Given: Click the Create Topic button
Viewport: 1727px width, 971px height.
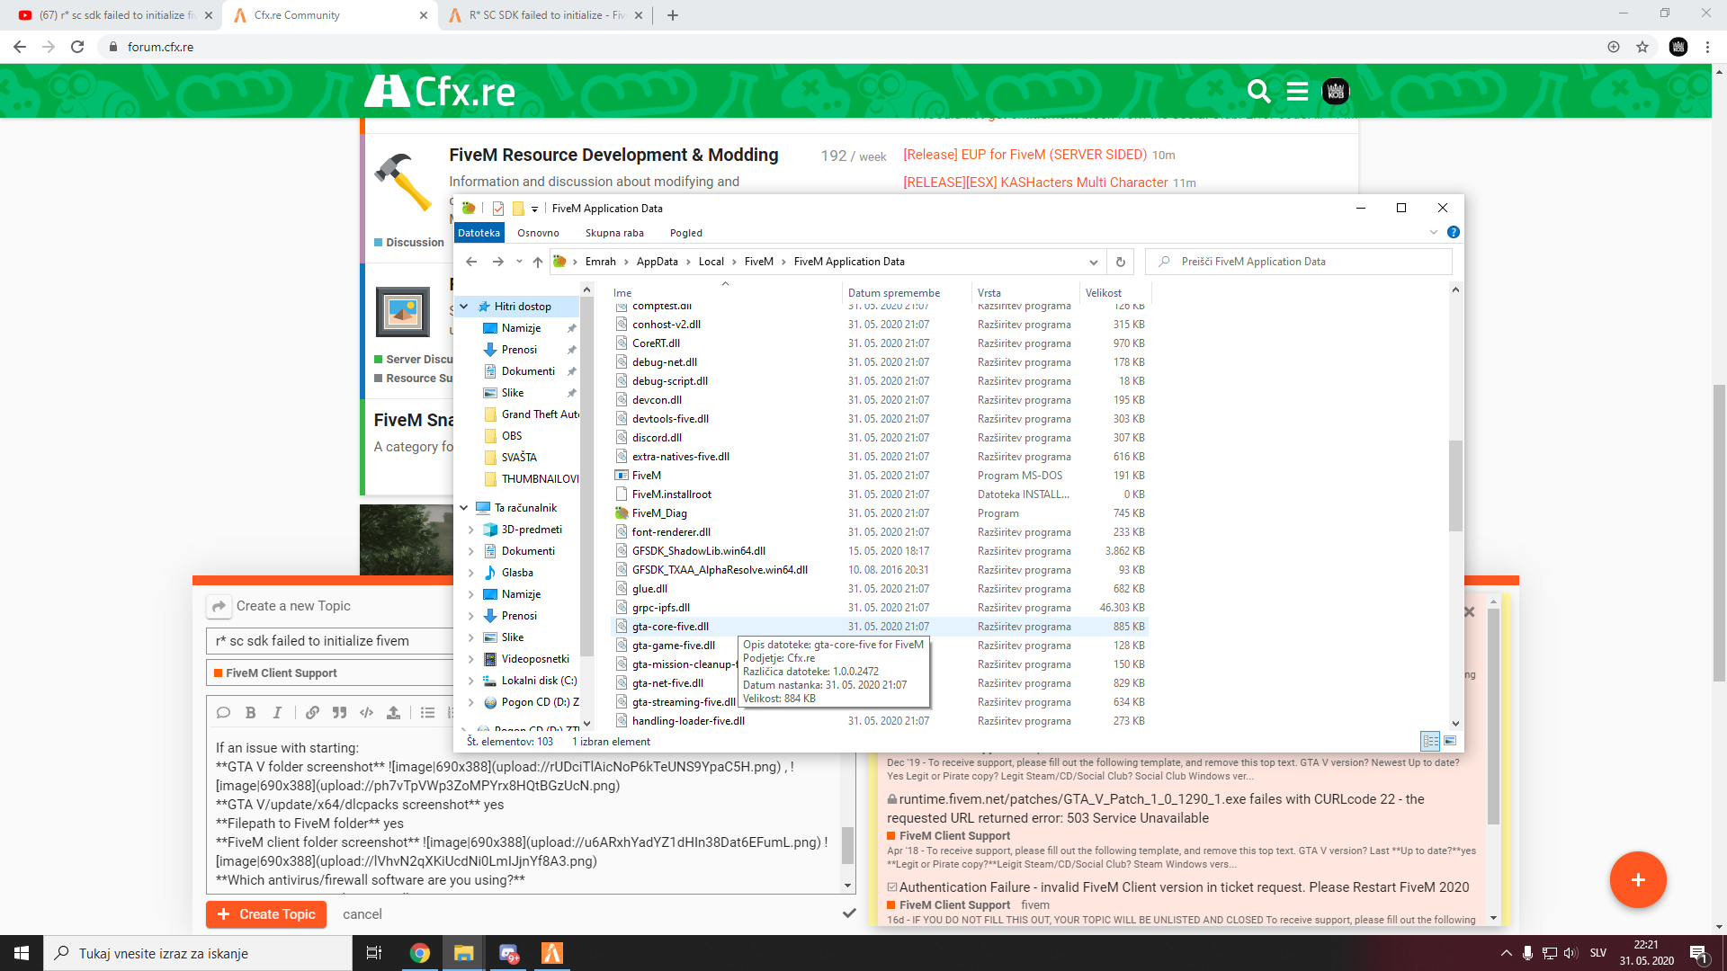Looking at the screenshot, I should click(265, 913).
